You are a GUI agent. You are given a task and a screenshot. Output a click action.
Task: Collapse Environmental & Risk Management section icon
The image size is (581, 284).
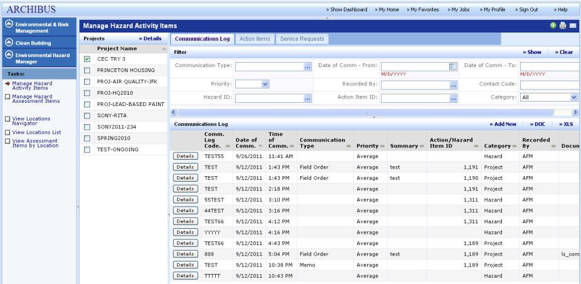coord(9,24)
